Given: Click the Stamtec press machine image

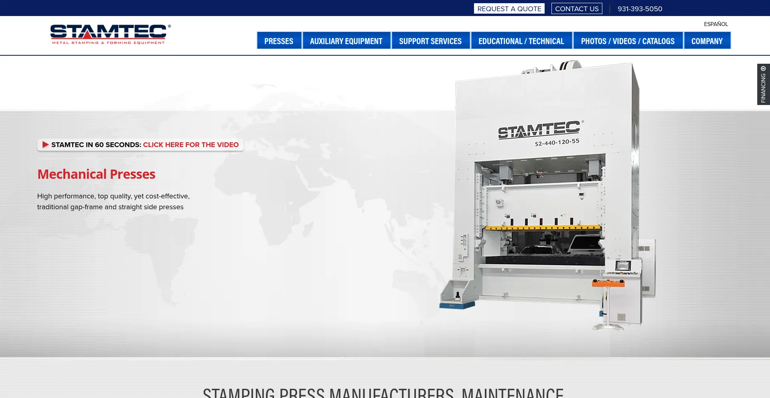Looking at the screenshot, I should point(547,195).
